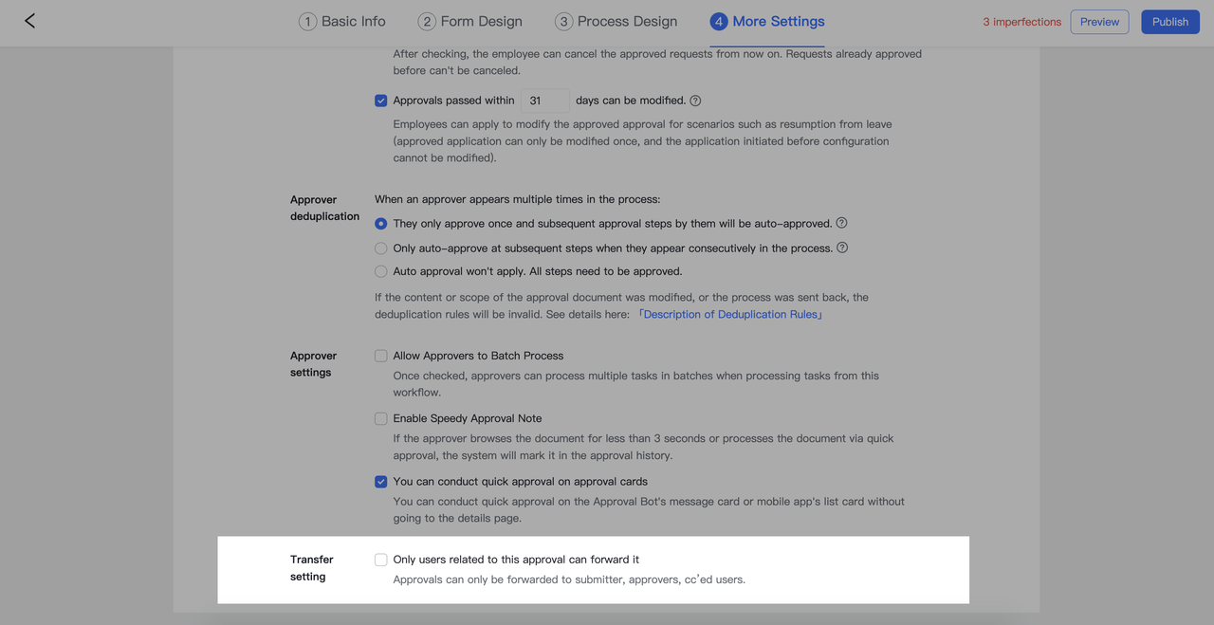The width and height of the screenshot is (1214, 625).
Task: Choose Auto approval won't apply option
Action: 381,271
